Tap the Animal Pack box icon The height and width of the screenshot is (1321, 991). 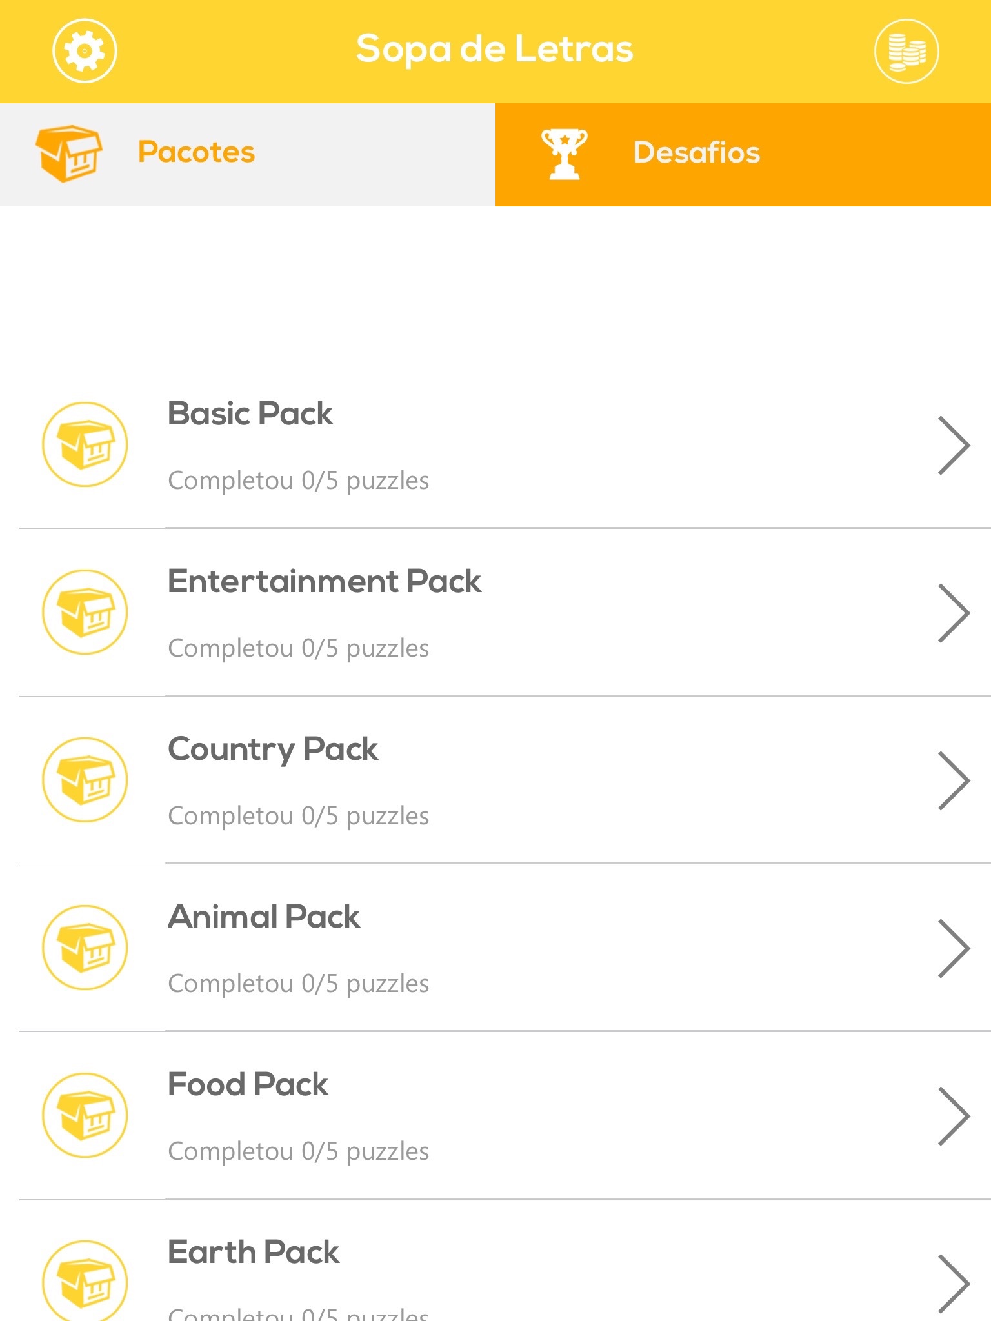tap(85, 948)
